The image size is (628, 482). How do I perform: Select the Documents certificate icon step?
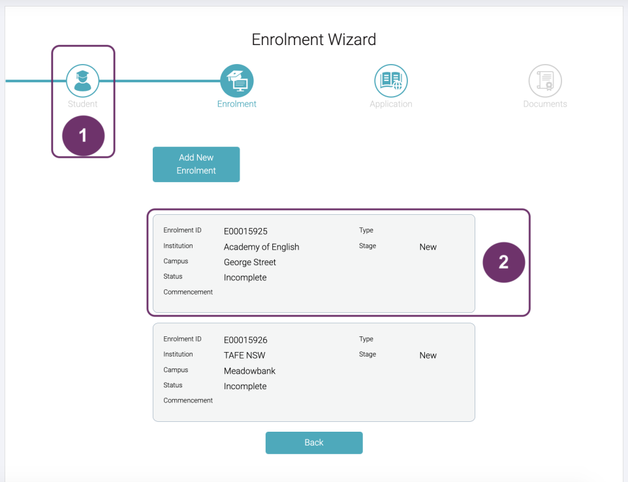545,80
